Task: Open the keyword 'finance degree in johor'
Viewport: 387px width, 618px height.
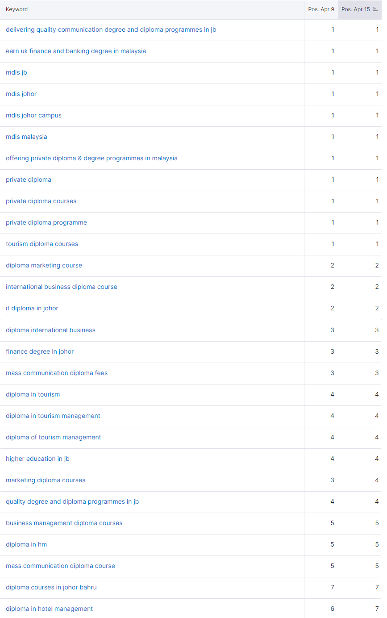Action: click(x=40, y=351)
